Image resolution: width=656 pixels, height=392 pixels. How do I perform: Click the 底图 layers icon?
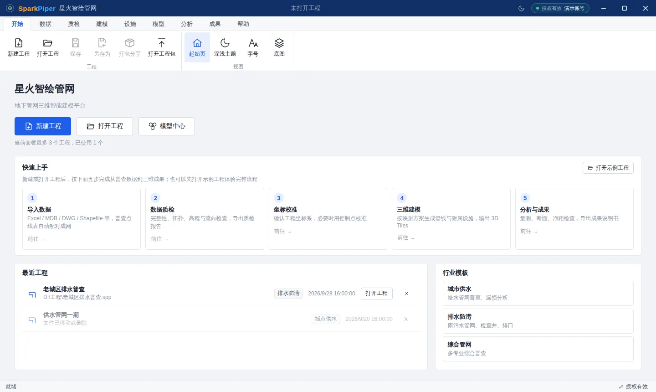[279, 43]
